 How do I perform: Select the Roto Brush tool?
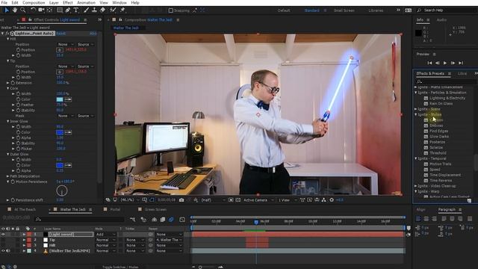pos(113,10)
